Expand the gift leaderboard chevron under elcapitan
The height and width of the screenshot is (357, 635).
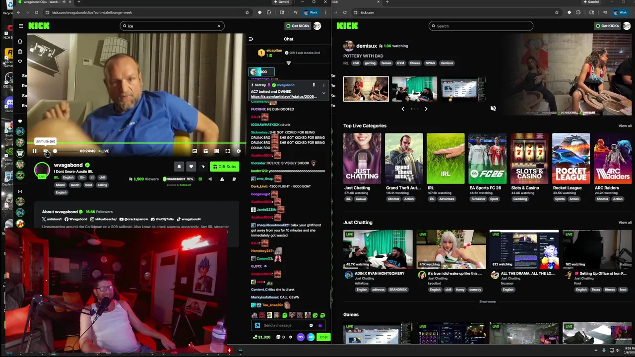[288, 63]
